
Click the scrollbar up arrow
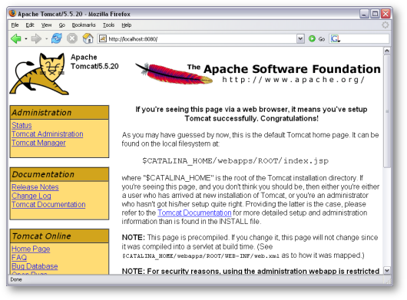click(x=387, y=51)
